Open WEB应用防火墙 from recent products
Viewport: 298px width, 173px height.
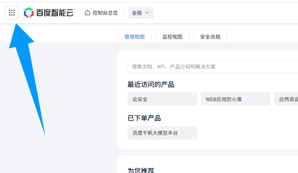click(235, 100)
